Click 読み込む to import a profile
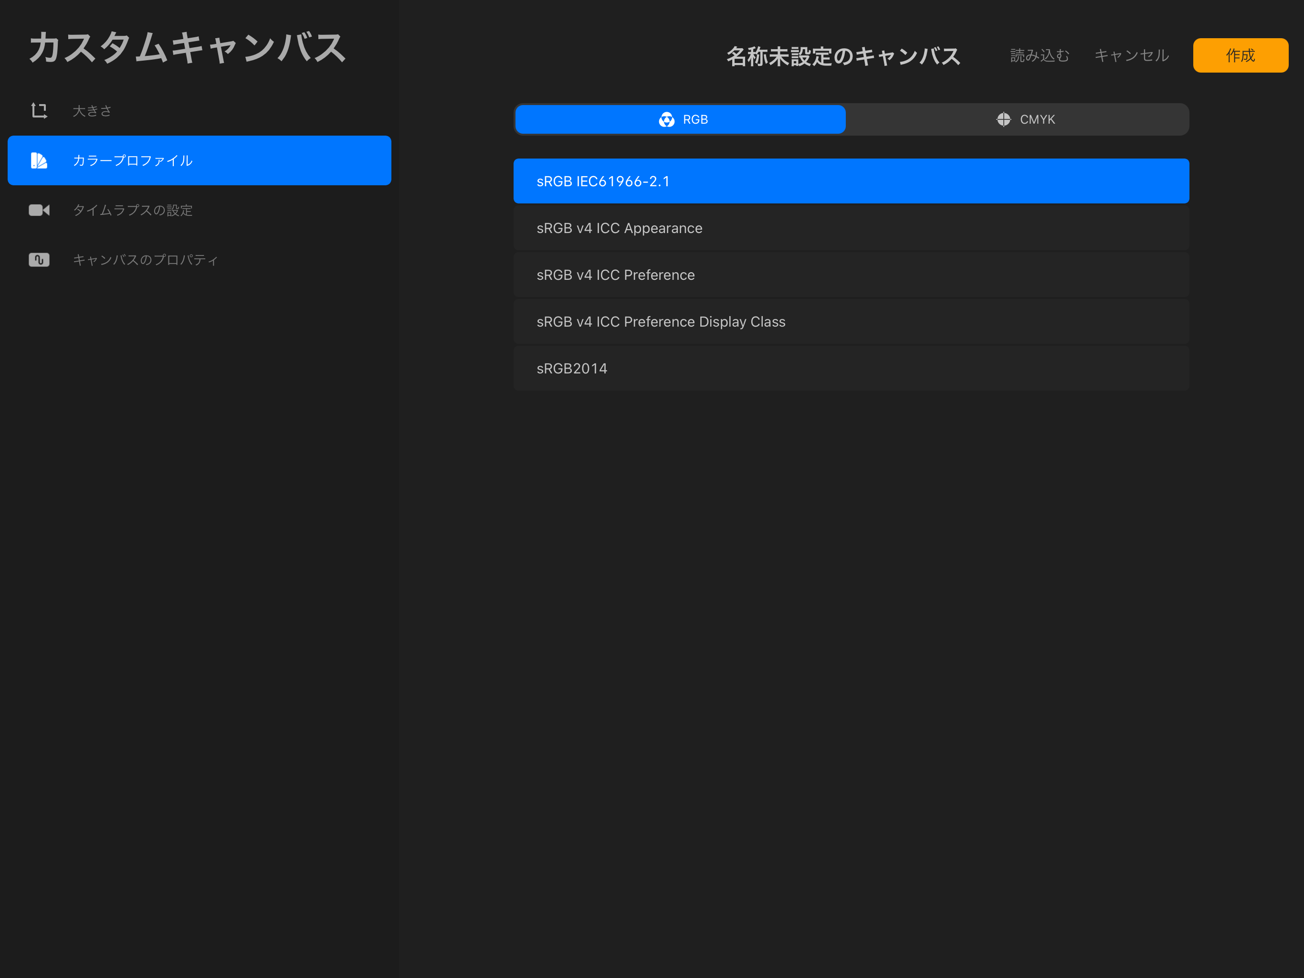The width and height of the screenshot is (1304, 978). pos(1040,55)
